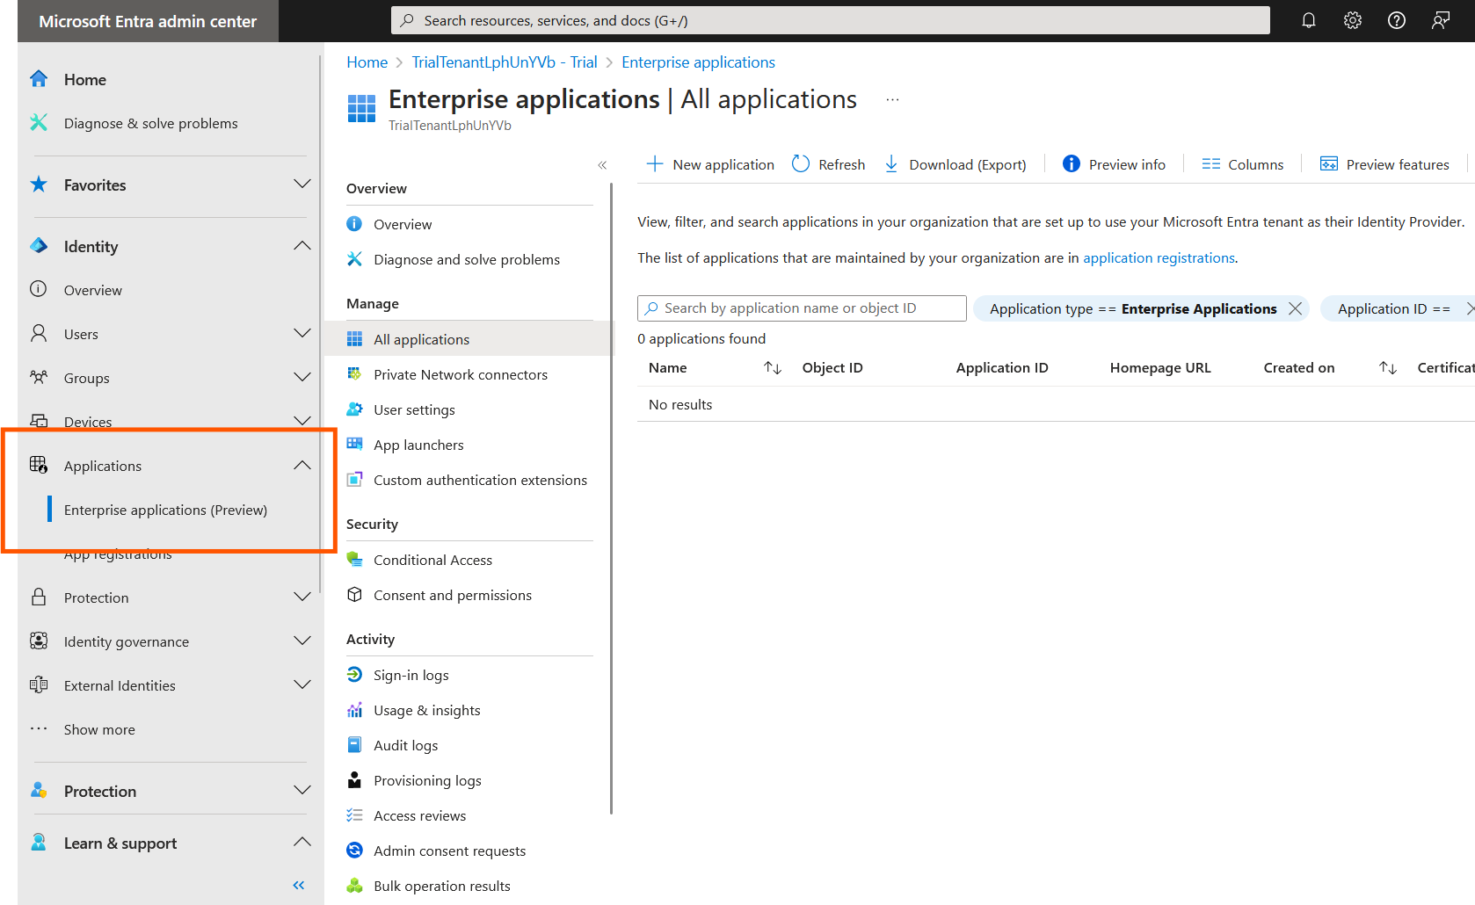Screen dimensions: 1475x905
Task: Click the Preview info icon
Action: pyautogui.click(x=1071, y=164)
